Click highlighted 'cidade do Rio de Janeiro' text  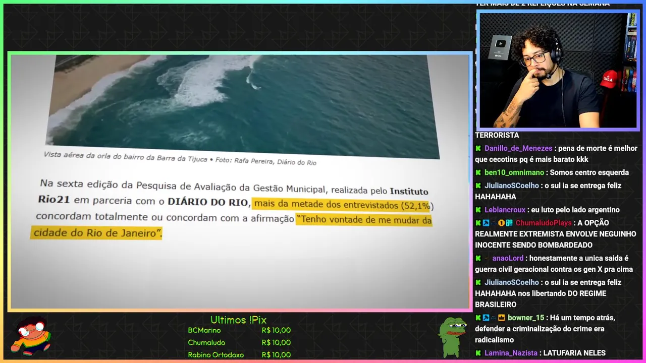click(96, 232)
